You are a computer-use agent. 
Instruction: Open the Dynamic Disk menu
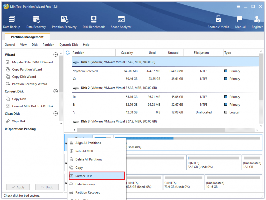(68, 45)
